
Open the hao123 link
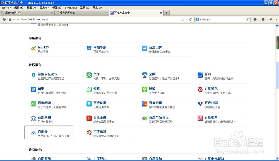pyautogui.click(x=43, y=47)
